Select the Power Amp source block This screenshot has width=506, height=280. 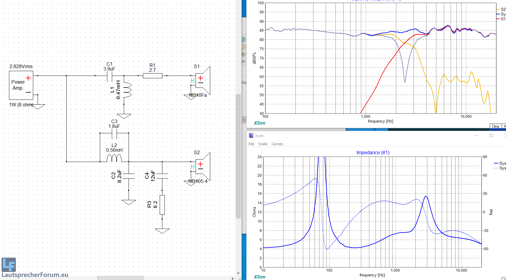pos(21,85)
